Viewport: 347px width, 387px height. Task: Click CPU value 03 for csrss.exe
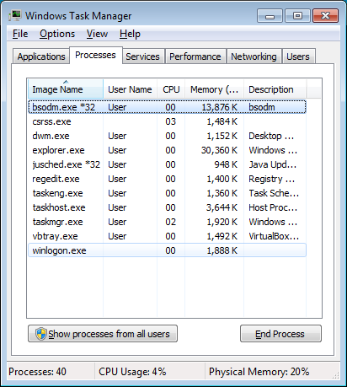(x=170, y=121)
